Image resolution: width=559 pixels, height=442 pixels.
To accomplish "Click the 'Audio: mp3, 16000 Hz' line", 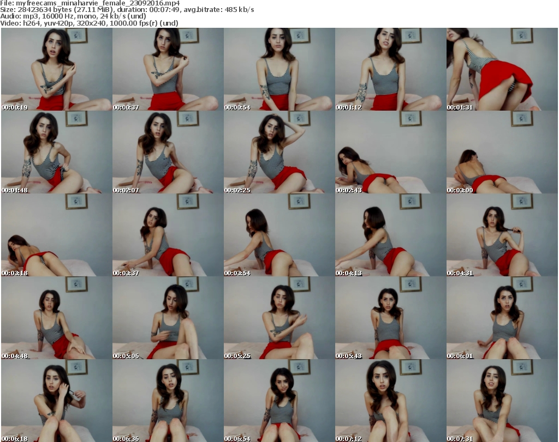I will 73,16.
